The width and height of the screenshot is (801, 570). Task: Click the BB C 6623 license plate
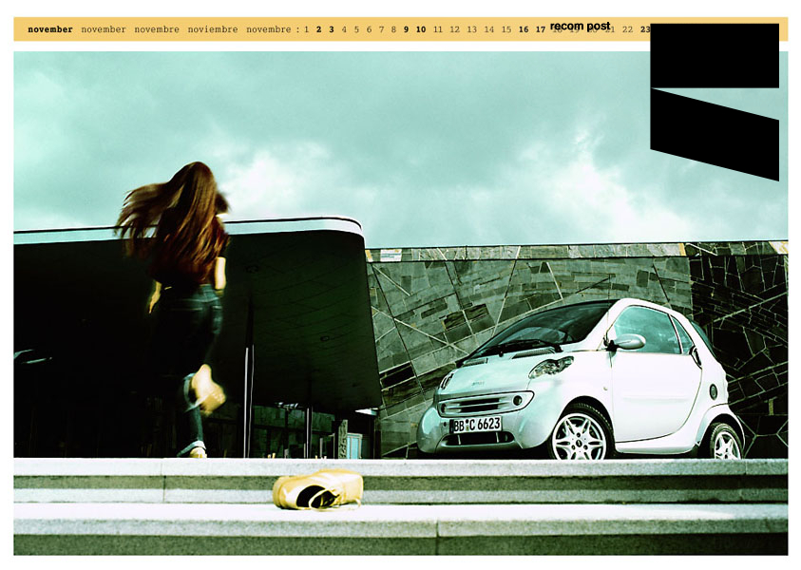(x=475, y=424)
